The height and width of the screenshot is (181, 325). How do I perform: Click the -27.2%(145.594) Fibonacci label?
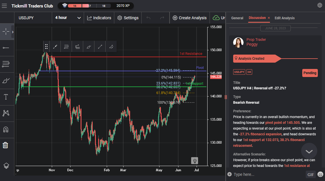coord(168,71)
